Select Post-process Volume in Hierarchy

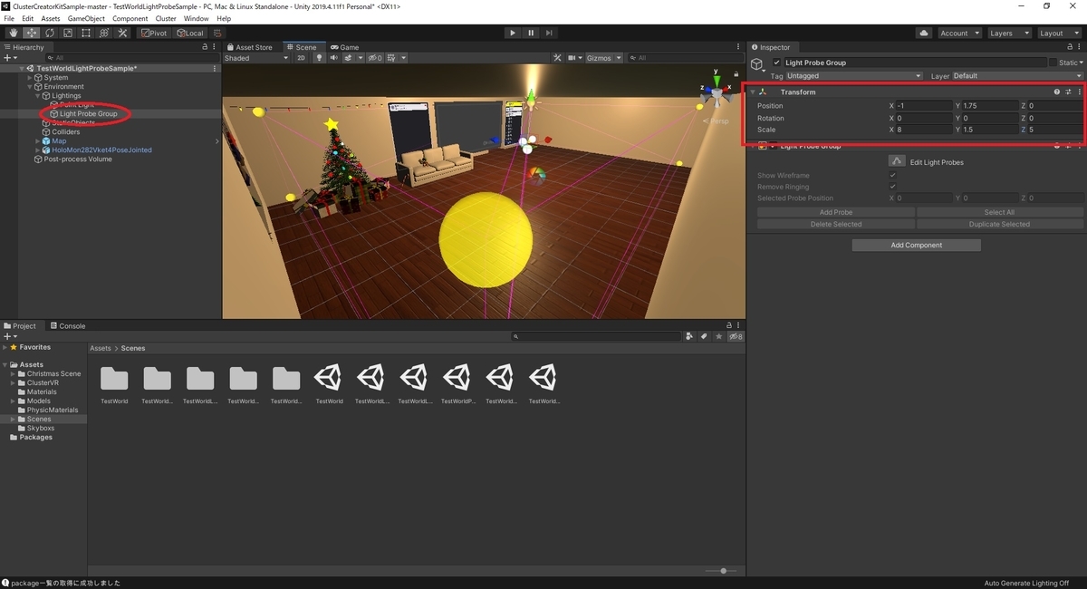pyautogui.click(x=77, y=159)
